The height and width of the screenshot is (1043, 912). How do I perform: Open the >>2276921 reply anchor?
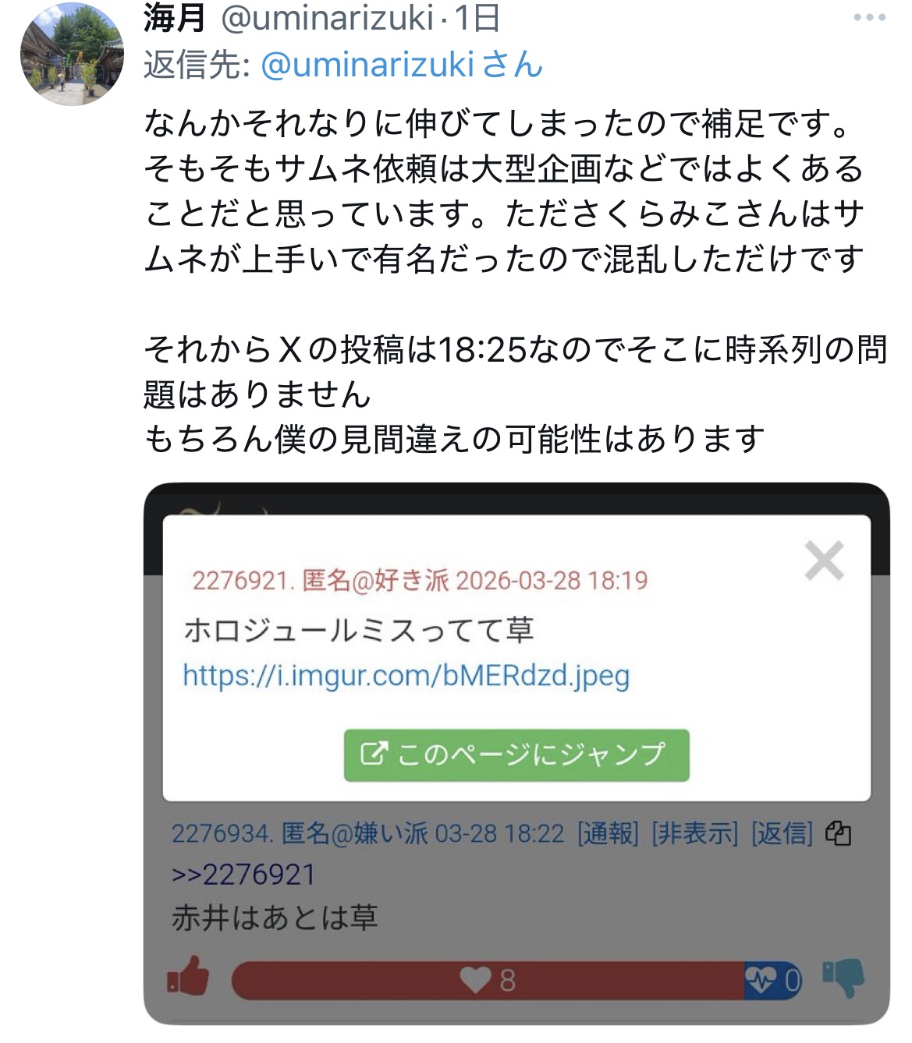click(243, 875)
